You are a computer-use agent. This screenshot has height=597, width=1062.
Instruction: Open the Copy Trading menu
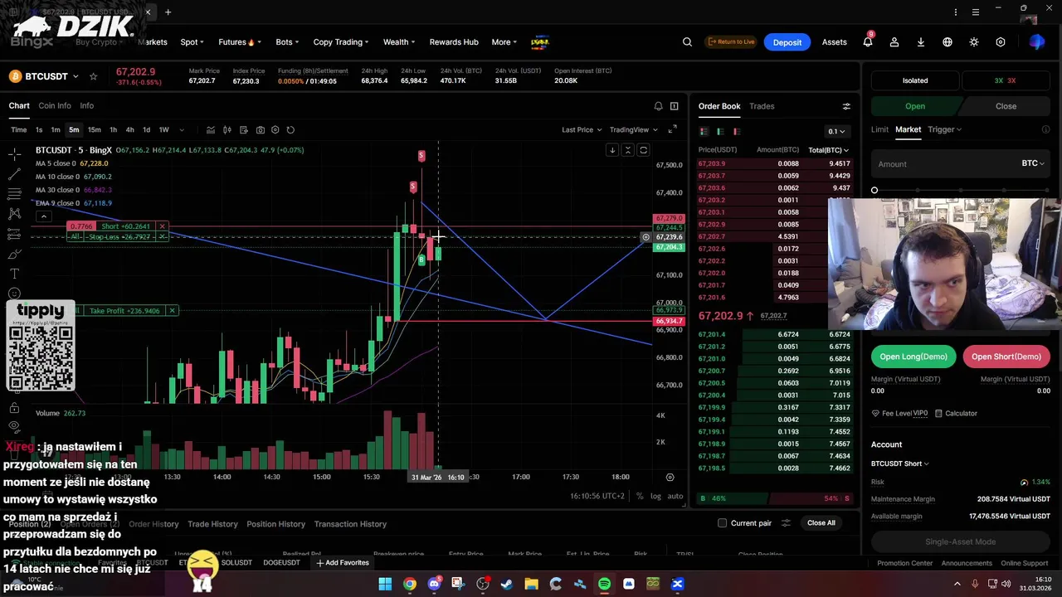(x=341, y=42)
